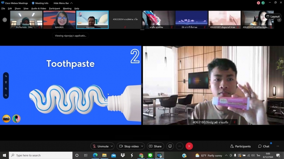Viewport: 284px width, 159px height.
Task: Open the Layout options button
Action: pyautogui.click(x=273, y=16)
